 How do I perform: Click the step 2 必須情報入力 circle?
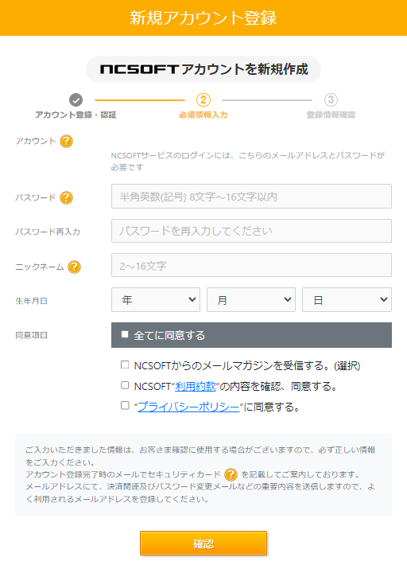[203, 99]
